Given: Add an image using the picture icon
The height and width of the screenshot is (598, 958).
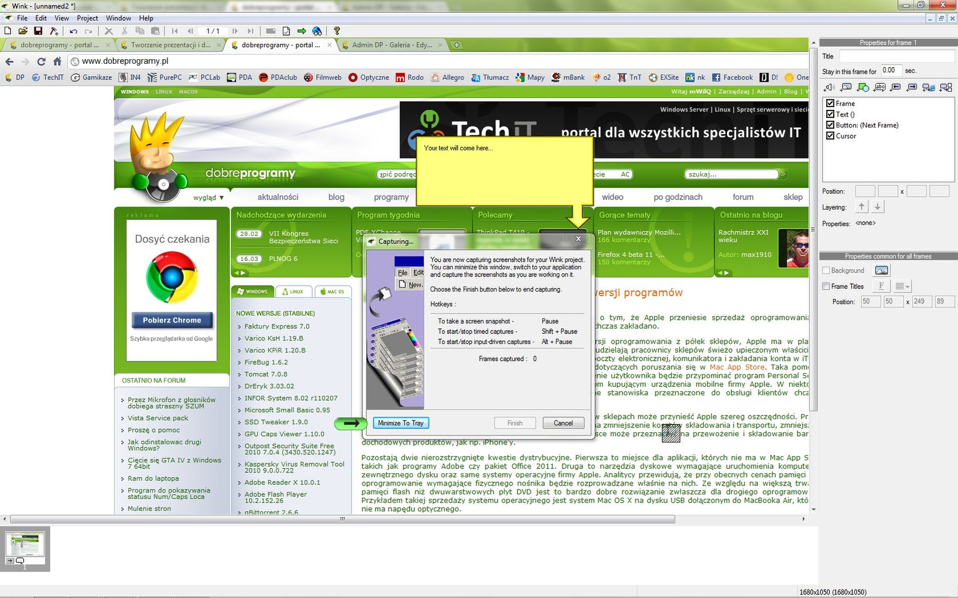Looking at the screenshot, I should (846, 88).
